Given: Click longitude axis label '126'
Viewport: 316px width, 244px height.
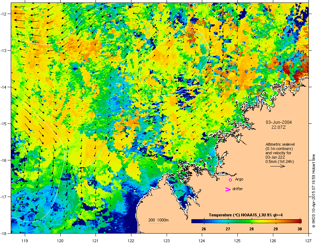Looking at the screenshot, I should point(273,240).
